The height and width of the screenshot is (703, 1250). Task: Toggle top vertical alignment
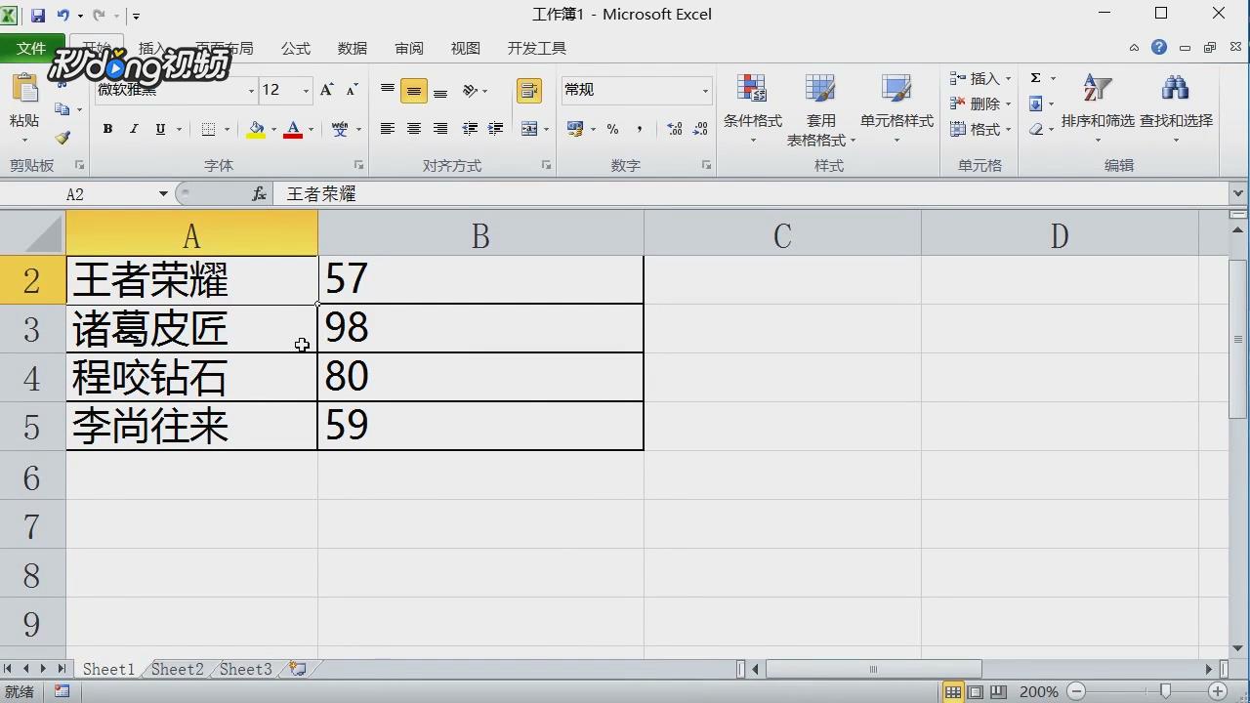pos(388,91)
